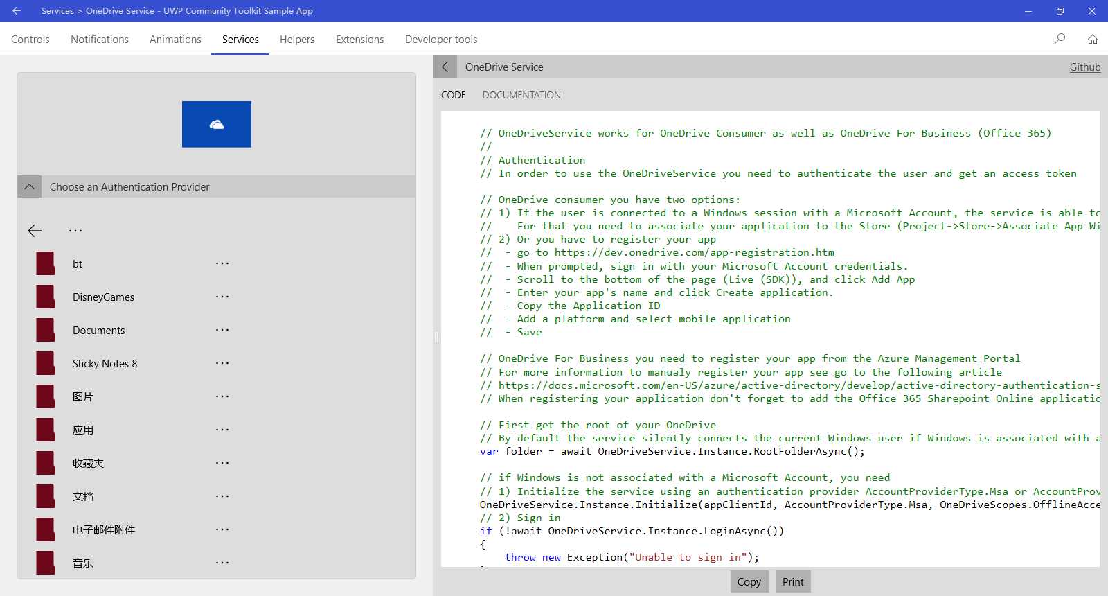Switch to the CODE tab
The image size is (1108, 596).
[454, 95]
